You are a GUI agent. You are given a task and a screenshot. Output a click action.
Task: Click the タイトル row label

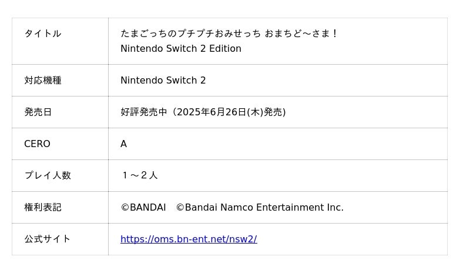pos(42,34)
